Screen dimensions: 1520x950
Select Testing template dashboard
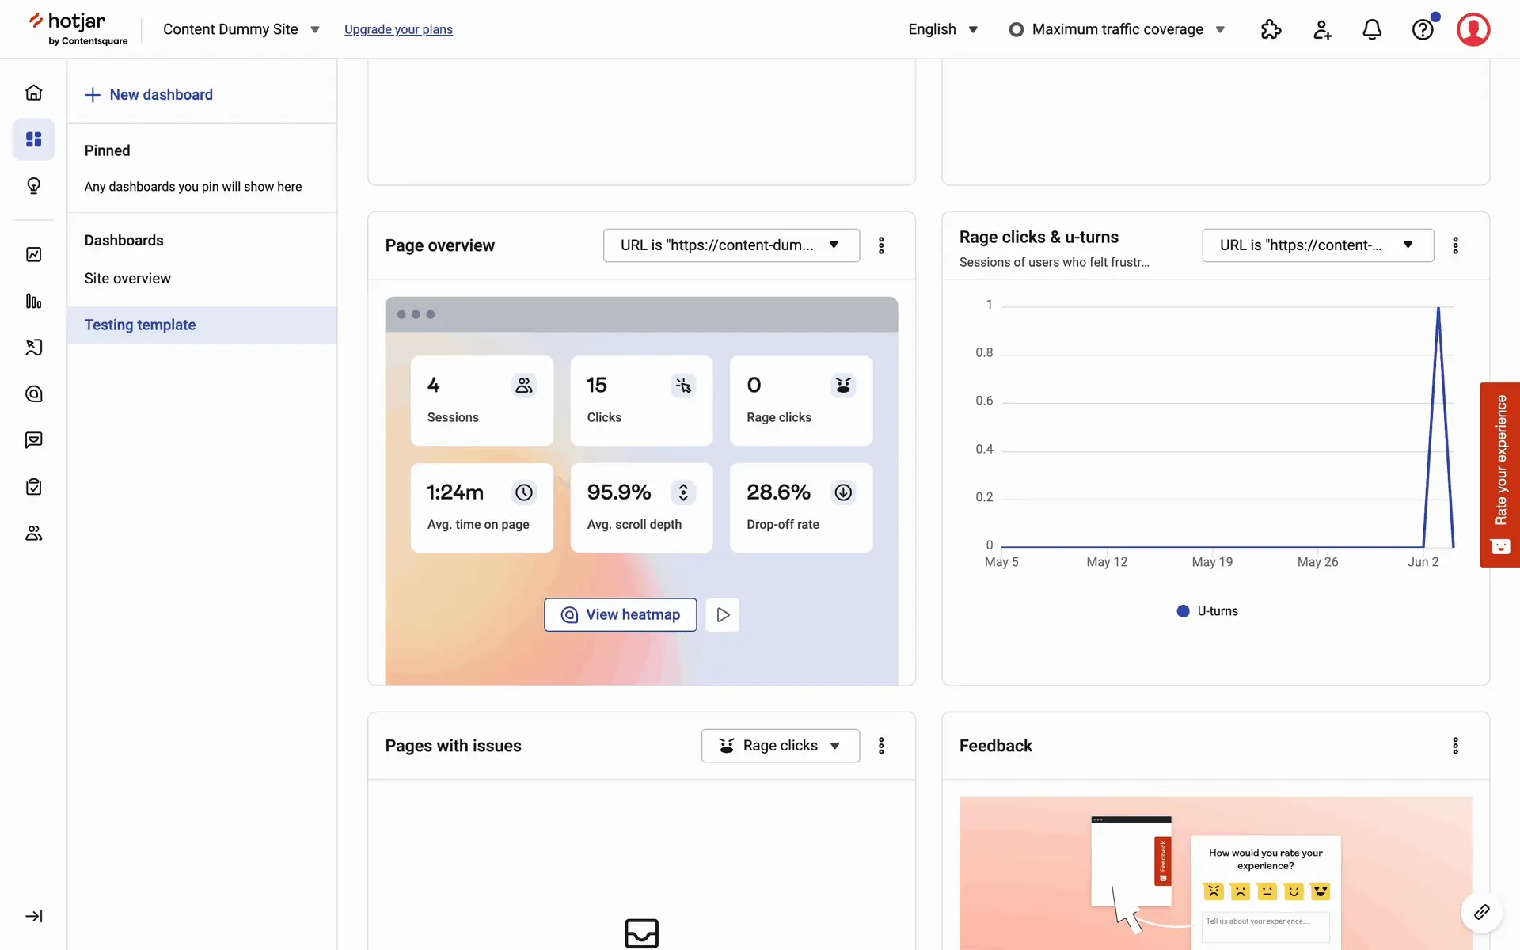pos(140,325)
